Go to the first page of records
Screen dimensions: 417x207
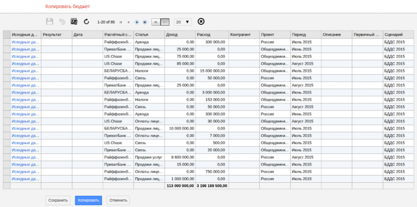coord(121,22)
